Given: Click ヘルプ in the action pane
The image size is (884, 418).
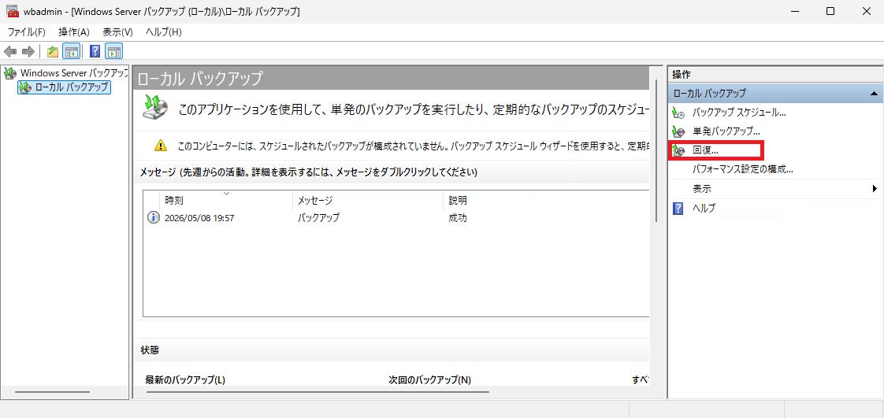Looking at the screenshot, I should pos(704,209).
